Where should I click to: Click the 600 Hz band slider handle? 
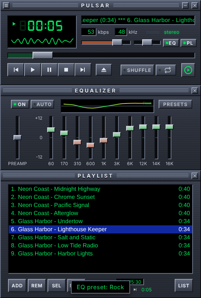tap(91, 145)
